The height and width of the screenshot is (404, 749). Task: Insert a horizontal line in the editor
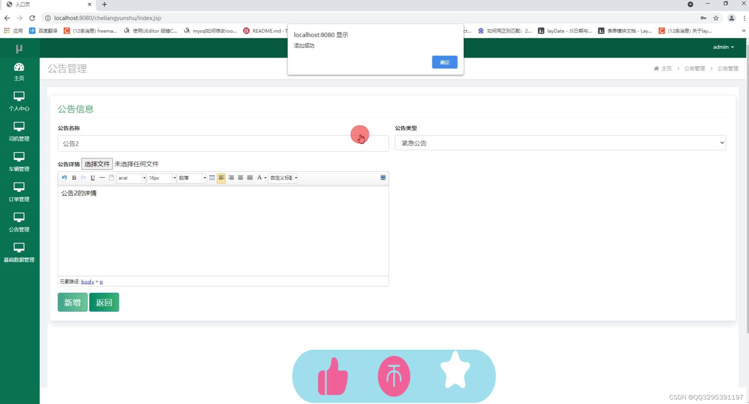click(102, 178)
